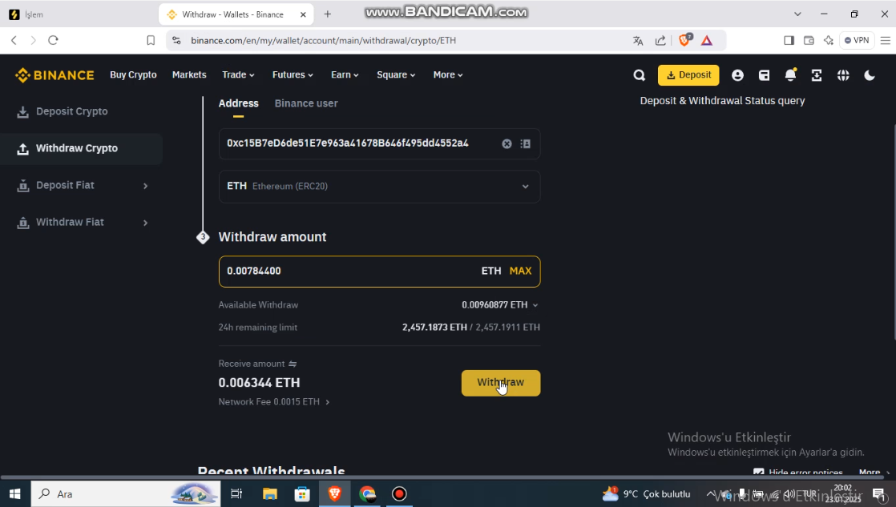Click MAX to fill withdraw amount
Image resolution: width=896 pixels, height=507 pixels.
pyautogui.click(x=521, y=272)
